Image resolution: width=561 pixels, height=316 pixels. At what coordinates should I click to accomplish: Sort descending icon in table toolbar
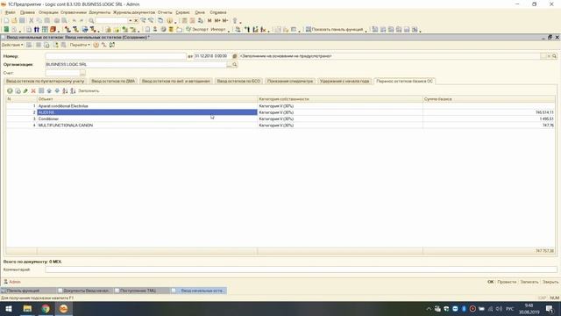pos(73,91)
